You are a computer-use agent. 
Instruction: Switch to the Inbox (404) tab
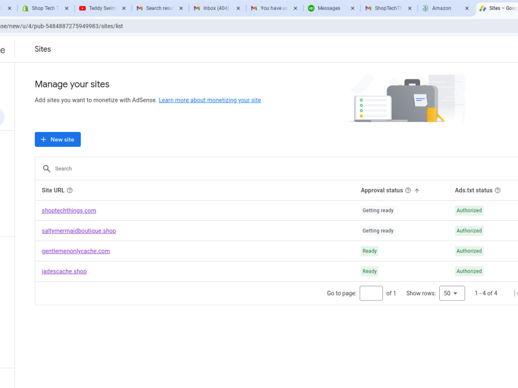coord(217,8)
